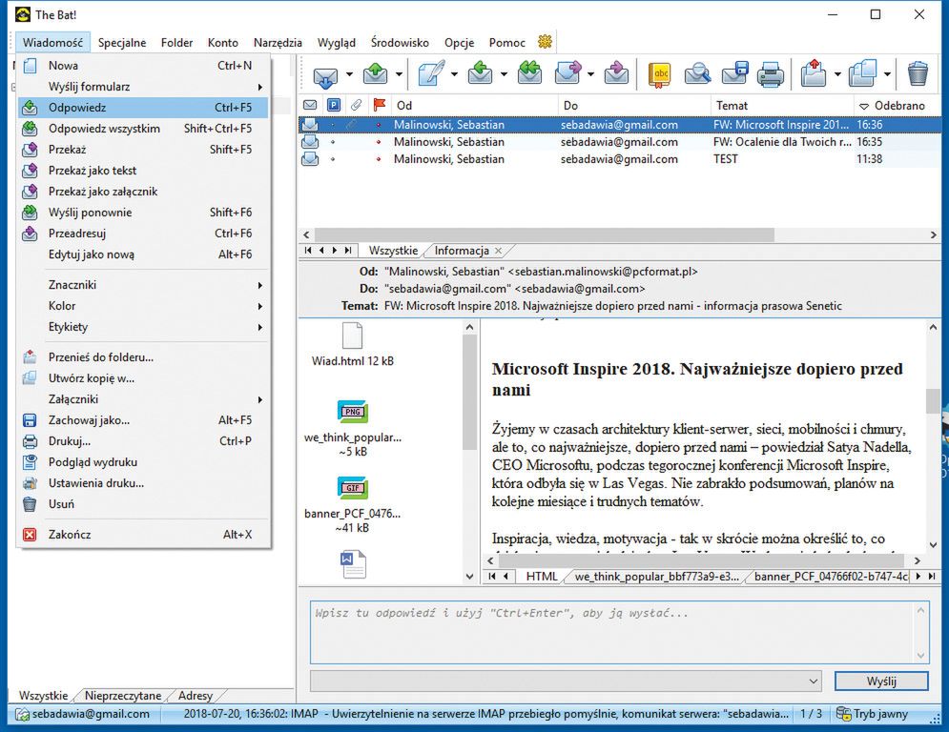Screen dimensions: 949x732
Task: Click the save message floppy envelope icon
Action: pyautogui.click(x=734, y=73)
